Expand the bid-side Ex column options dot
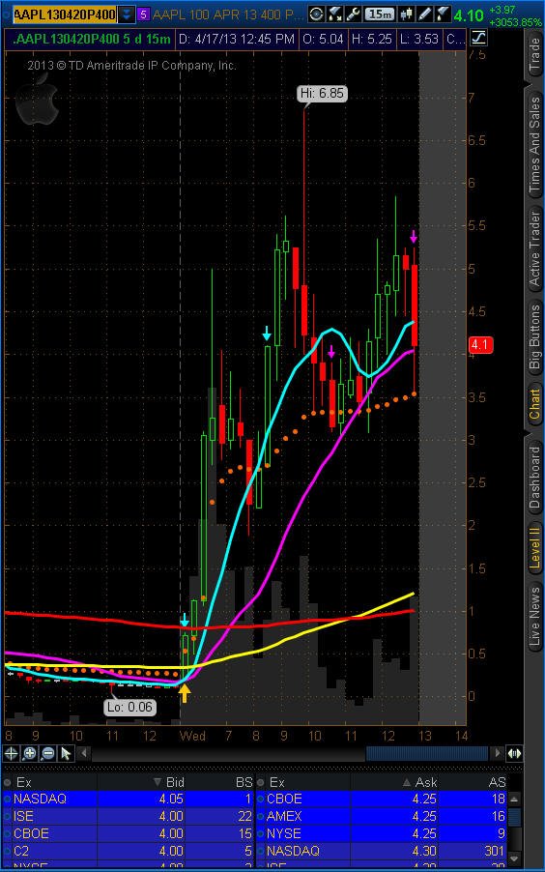This screenshot has height=872, width=545. (7, 782)
